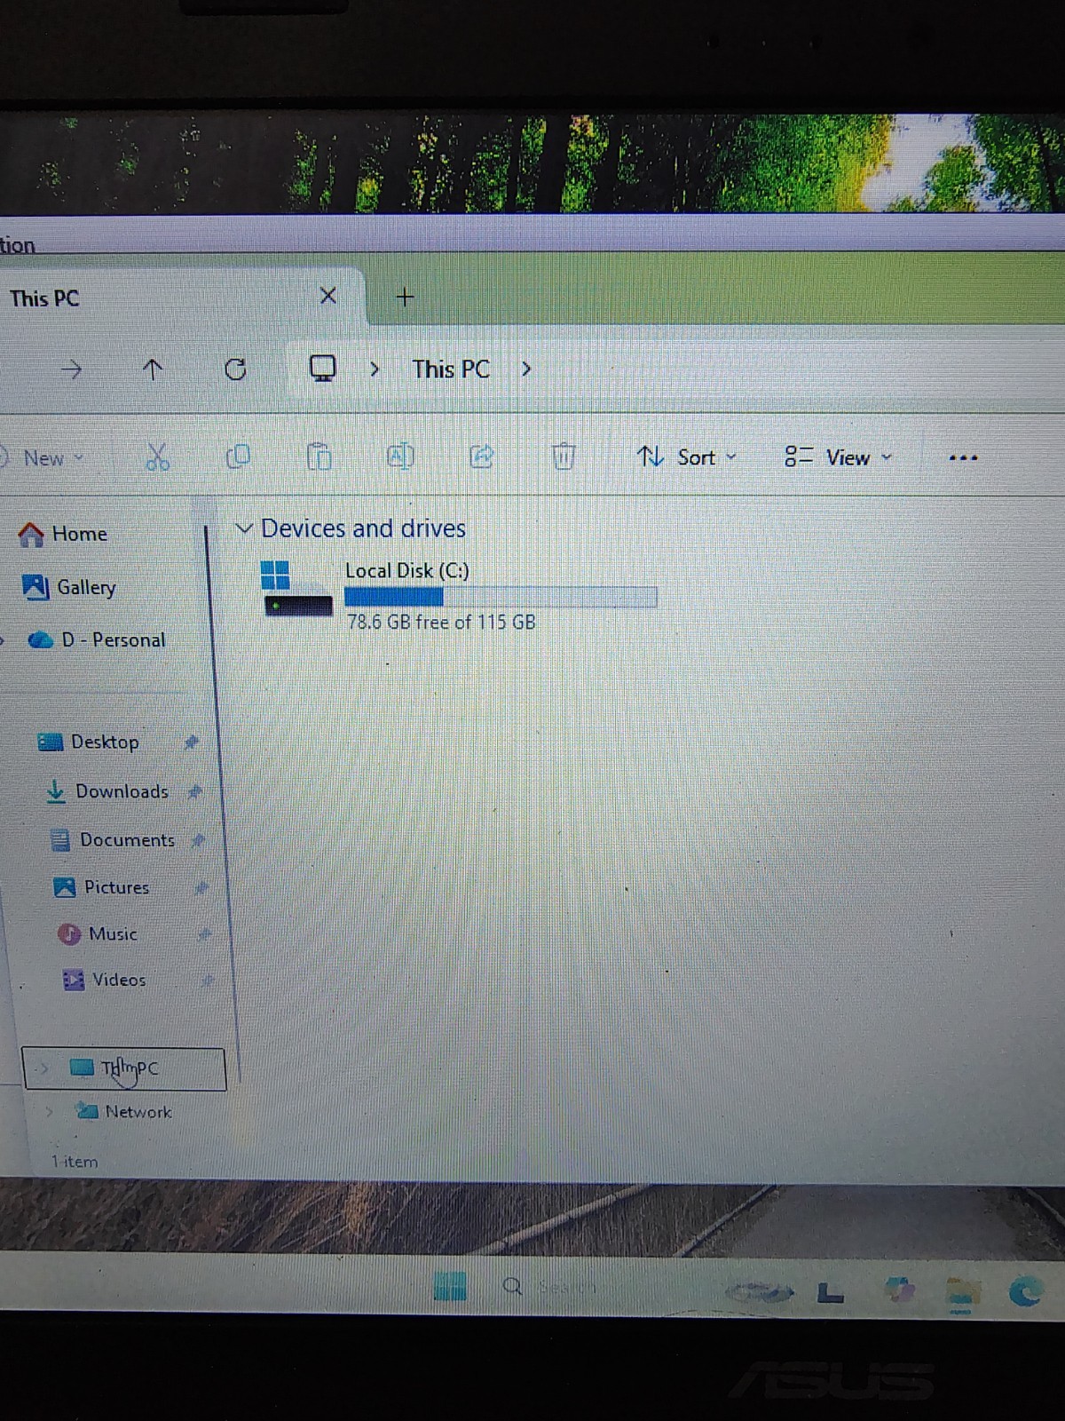Image resolution: width=1065 pixels, height=1421 pixels.
Task: Open the View dropdown
Action: click(838, 457)
